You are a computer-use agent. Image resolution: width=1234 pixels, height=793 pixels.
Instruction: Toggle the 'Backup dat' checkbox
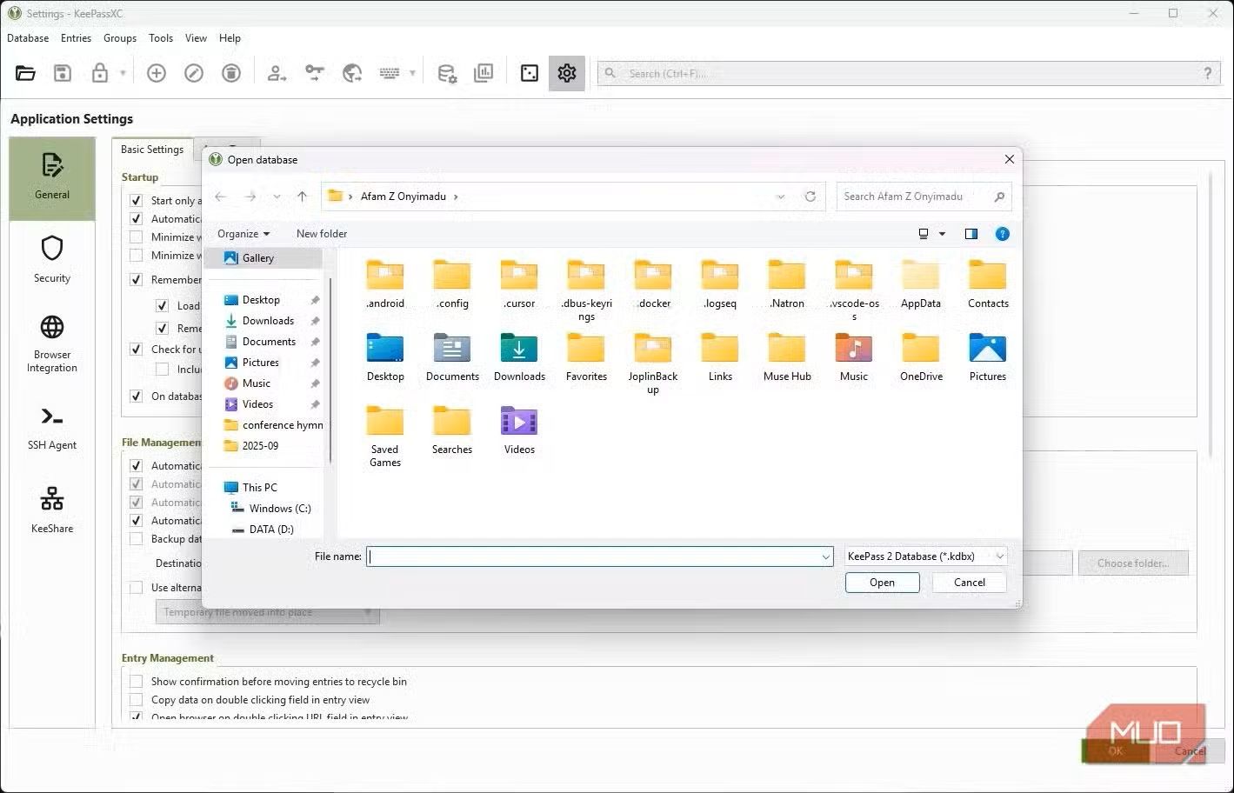[136, 538]
